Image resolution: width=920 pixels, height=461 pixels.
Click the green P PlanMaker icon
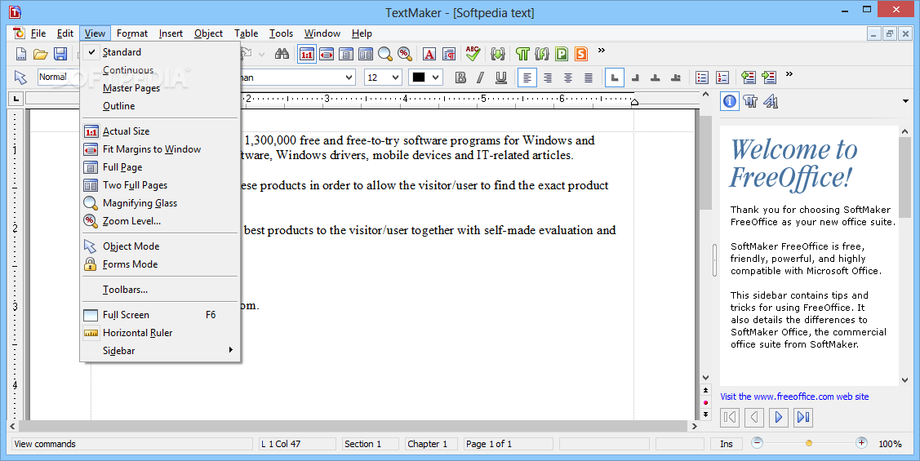pos(562,55)
